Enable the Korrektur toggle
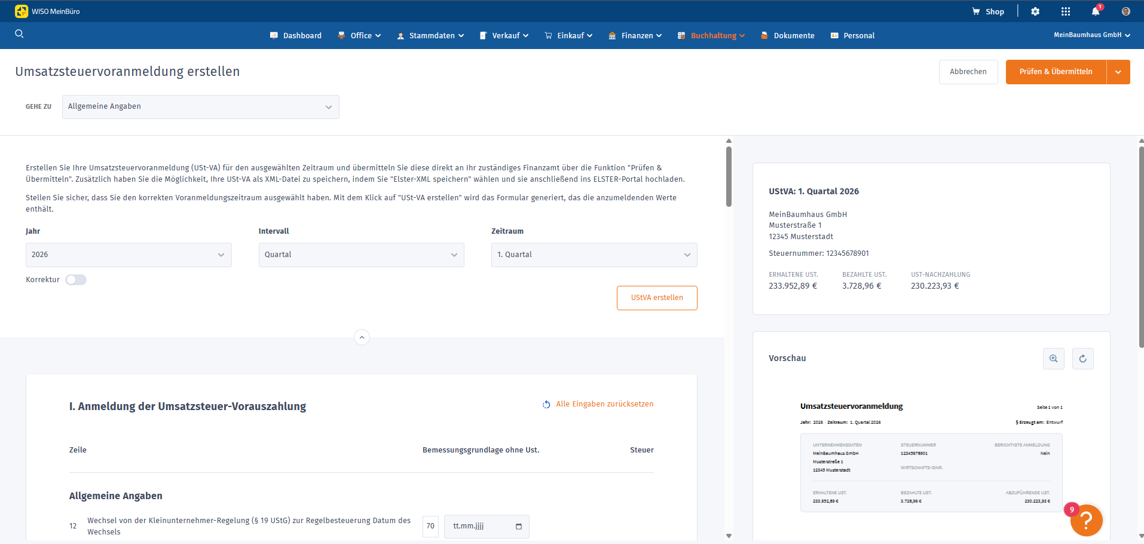This screenshot has height=544, width=1144. (76, 280)
